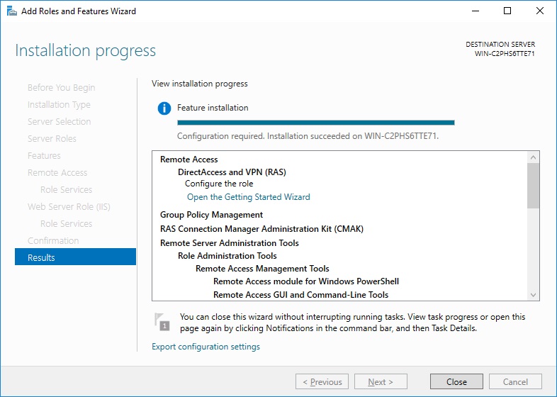The height and width of the screenshot is (397, 557).
Task: Select the Confirmation step in the sidebar
Action: (x=53, y=240)
